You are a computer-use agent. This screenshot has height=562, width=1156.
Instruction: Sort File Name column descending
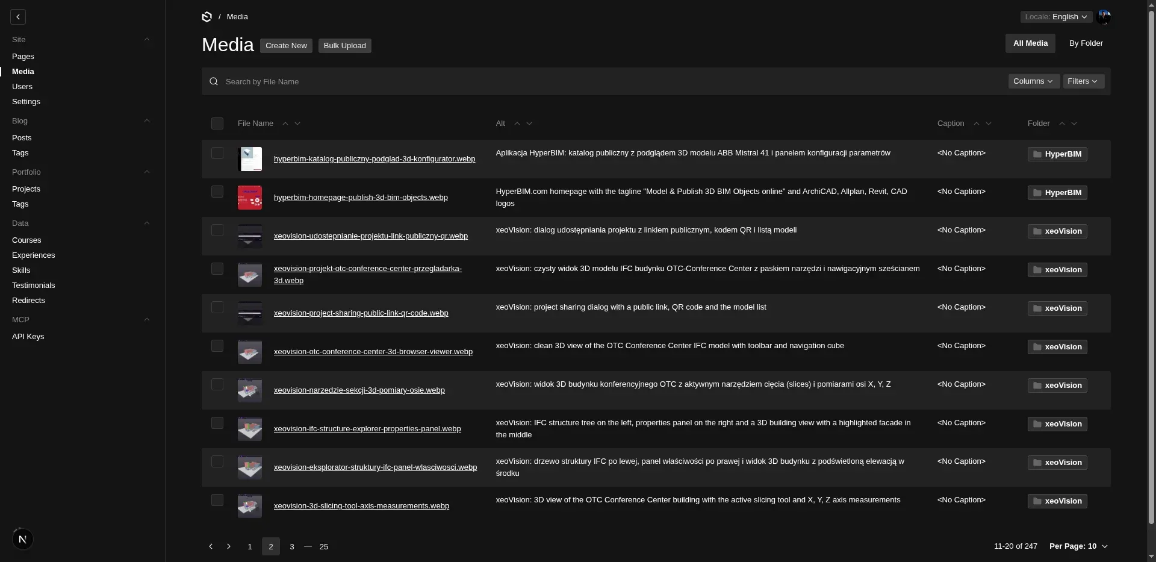click(x=297, y=123)
